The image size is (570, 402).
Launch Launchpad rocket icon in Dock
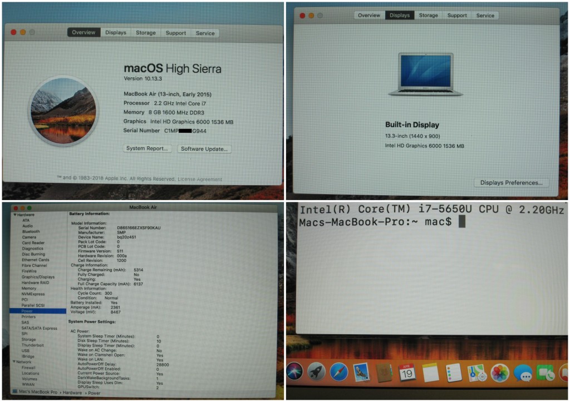[x=316, y=372]
